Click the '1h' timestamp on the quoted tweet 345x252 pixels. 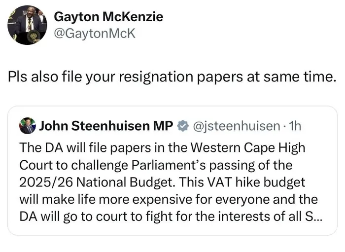(295, 126)
